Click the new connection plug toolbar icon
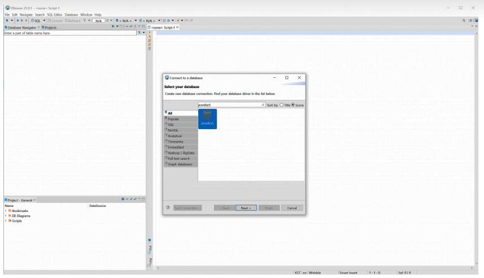This screenshot has width=484, height=278. click(x=7, y=21)
